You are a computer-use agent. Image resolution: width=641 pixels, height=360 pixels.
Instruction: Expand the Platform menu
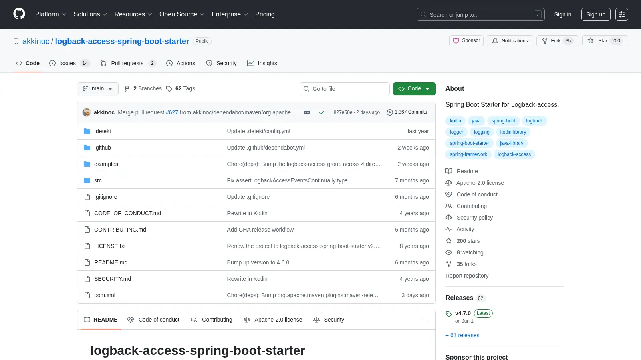pos(51,14)
